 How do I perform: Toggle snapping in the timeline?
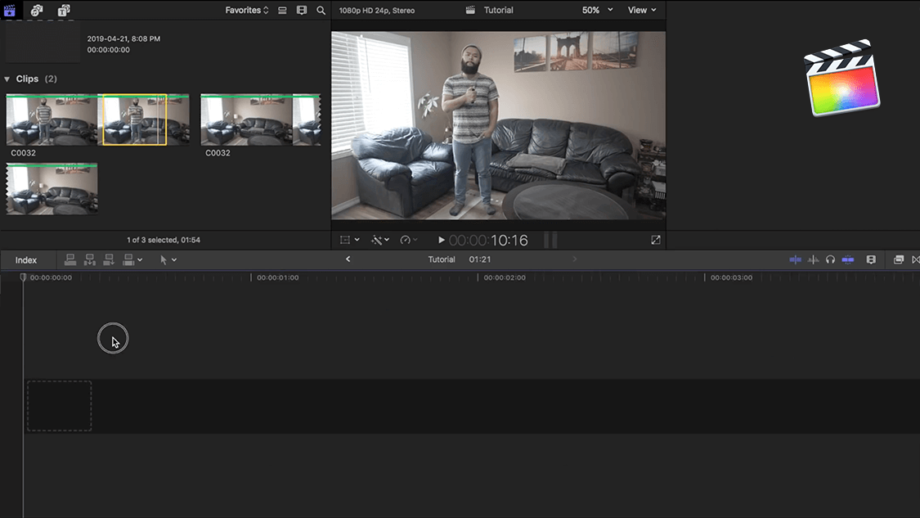click(x=848, y=259)
